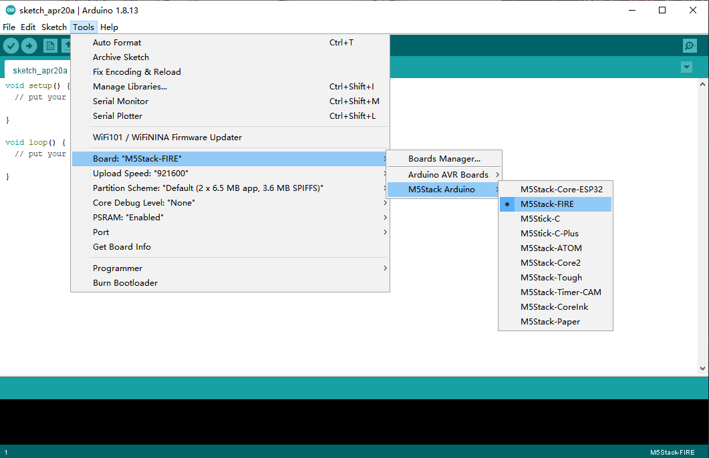709x458 pixels.
Task: Click the M5Stack-FIRE status bar text
Action: pos(672,452)
